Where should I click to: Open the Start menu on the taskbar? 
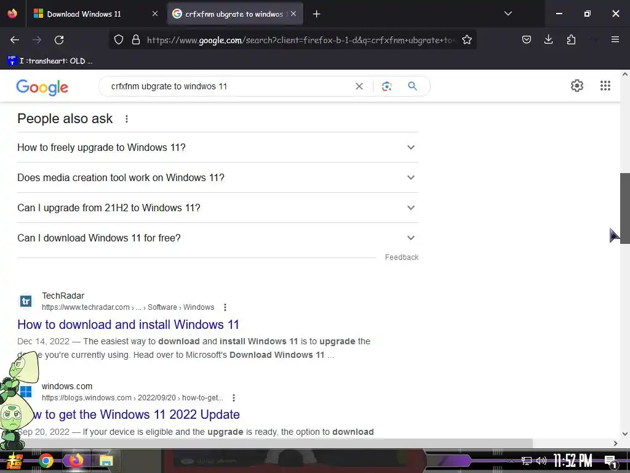pos(15,461)
